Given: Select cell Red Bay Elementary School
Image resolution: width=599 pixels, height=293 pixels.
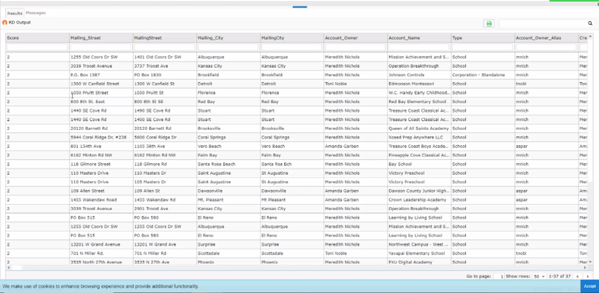Looking at the screenshot, I should pos(419,102).
